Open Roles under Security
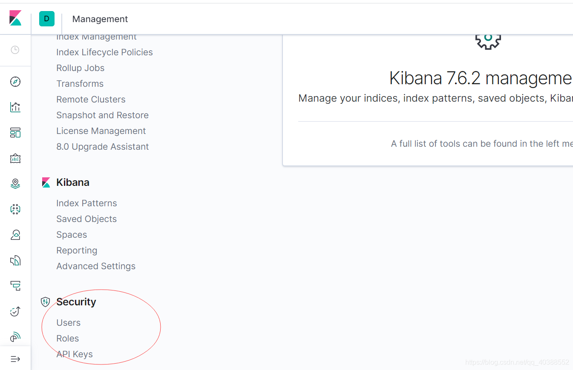This screenshot has height=370, width=573. click(x=67, y=339)
